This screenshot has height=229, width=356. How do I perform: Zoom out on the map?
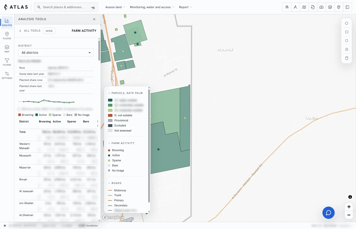pyautogui.click(x=349, y=215)
